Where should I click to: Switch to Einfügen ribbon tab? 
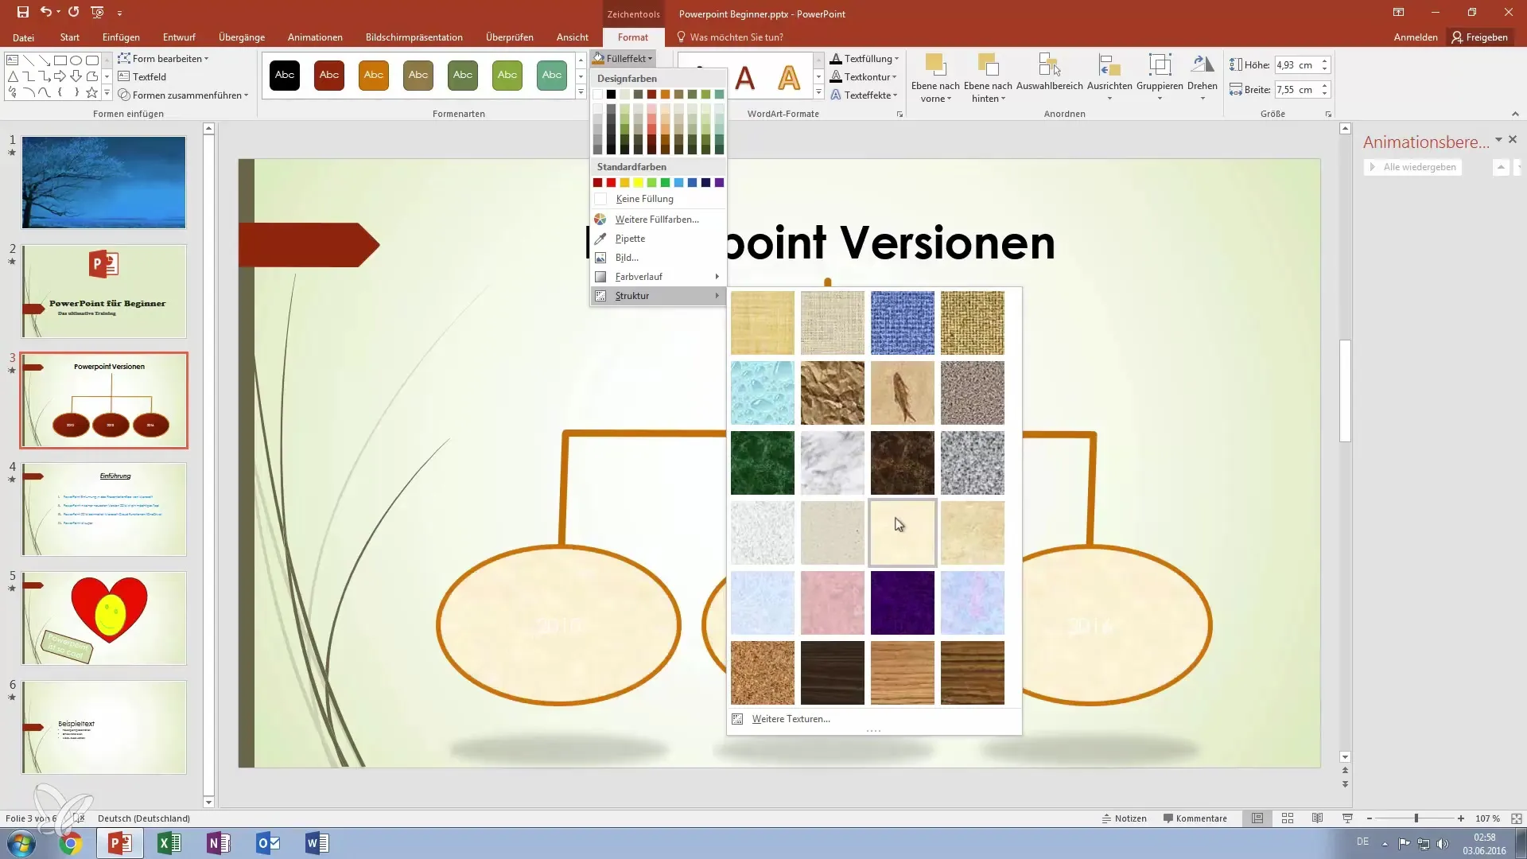pyautogui.click(x=121, y=37)
